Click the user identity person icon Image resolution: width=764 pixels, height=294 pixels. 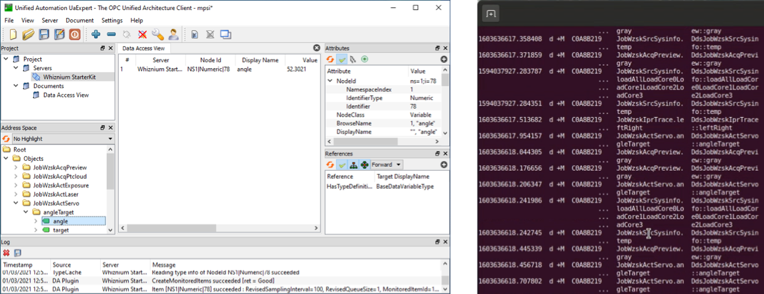coord(173,34)
